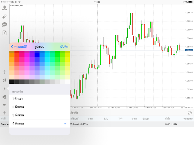Click the Swap column header

[145, 119]
